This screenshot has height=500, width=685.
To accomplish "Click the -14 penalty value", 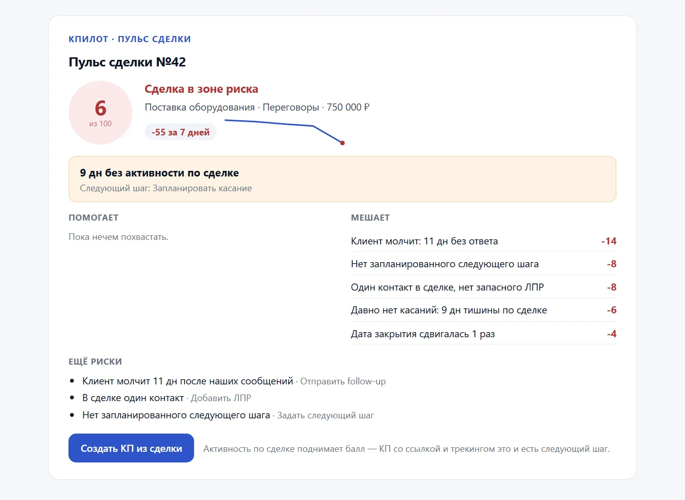I will pos(609,241).
